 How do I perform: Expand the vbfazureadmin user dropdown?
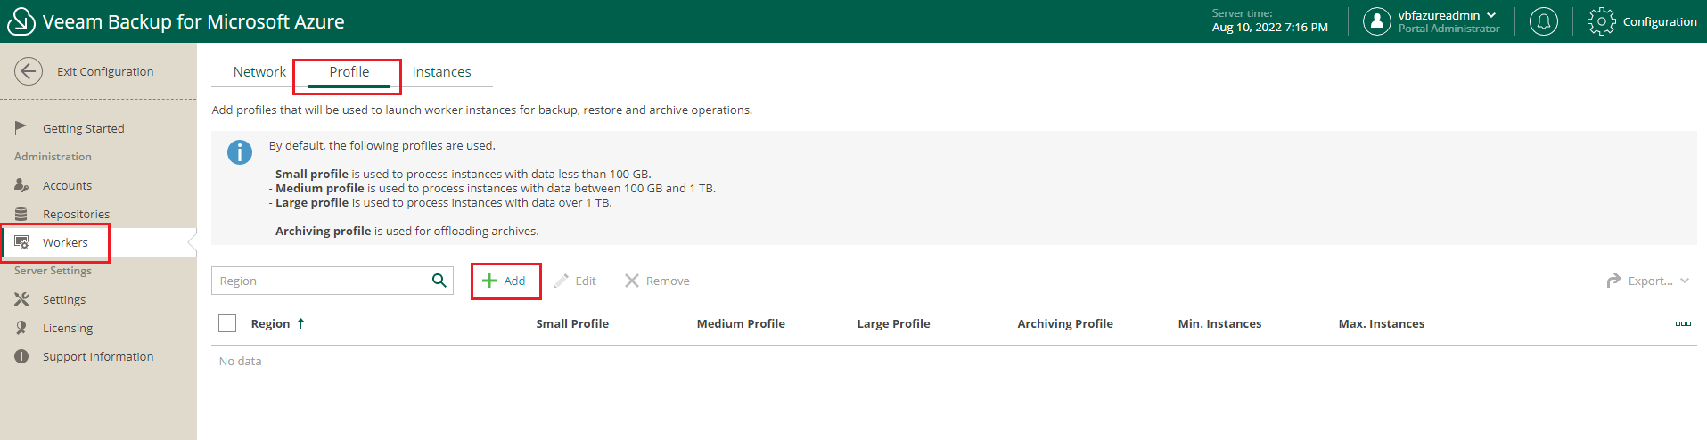pos(1491,15)
